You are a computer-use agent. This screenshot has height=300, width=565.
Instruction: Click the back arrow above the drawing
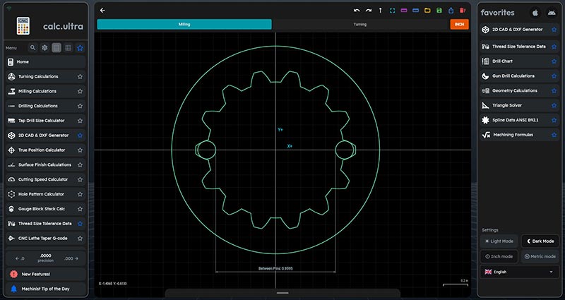102,11
